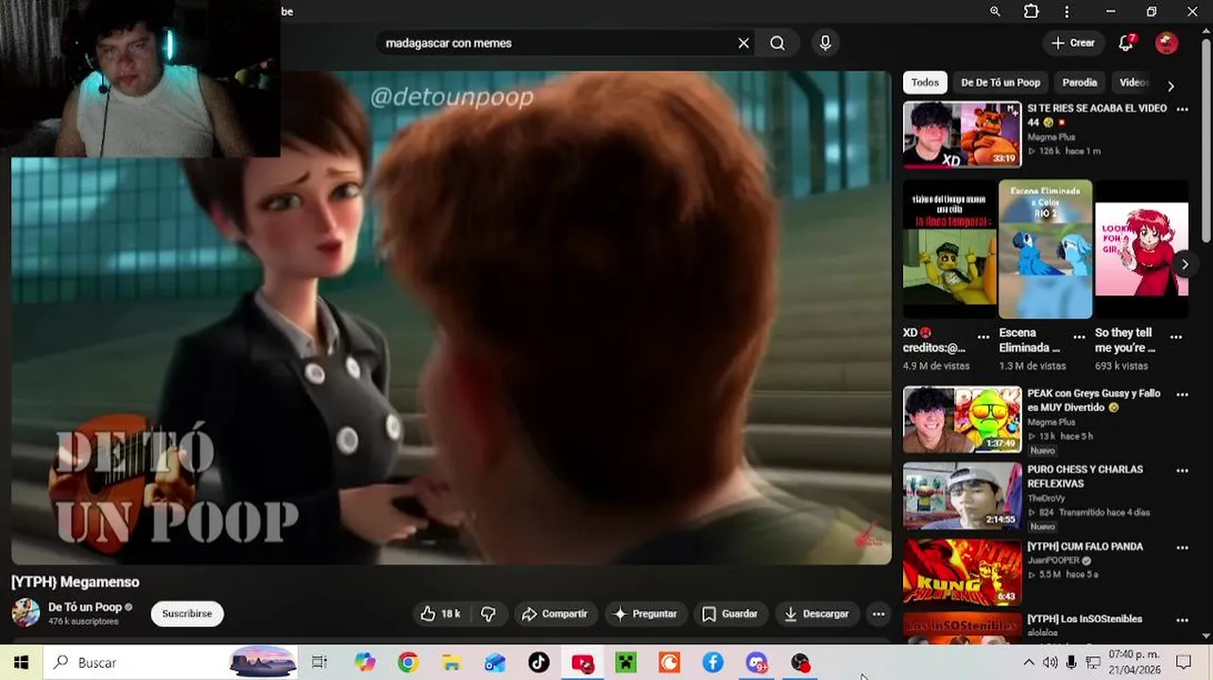Open the '[YTPH] CUM FALO PANDA' thumbnail
This screenshot has width=1213, height=680.
click(x=962, y=572)
